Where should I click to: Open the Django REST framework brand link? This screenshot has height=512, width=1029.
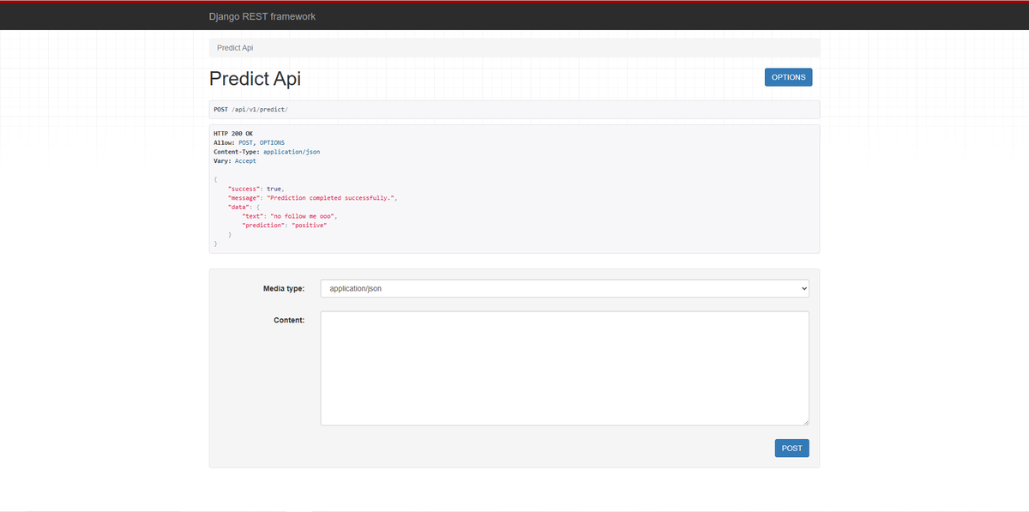pos(262,16)
